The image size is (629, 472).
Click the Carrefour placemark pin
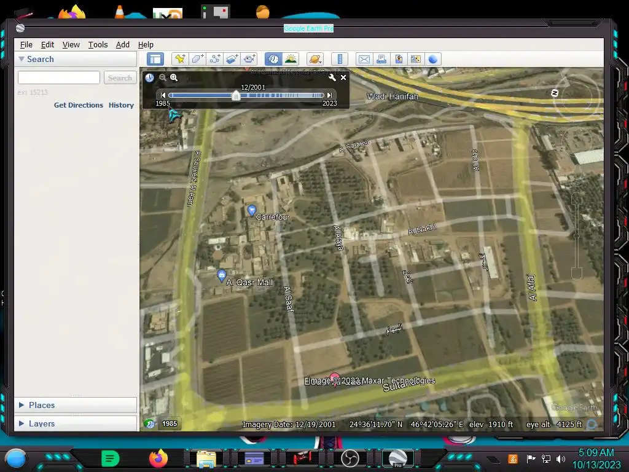point(251,210)
